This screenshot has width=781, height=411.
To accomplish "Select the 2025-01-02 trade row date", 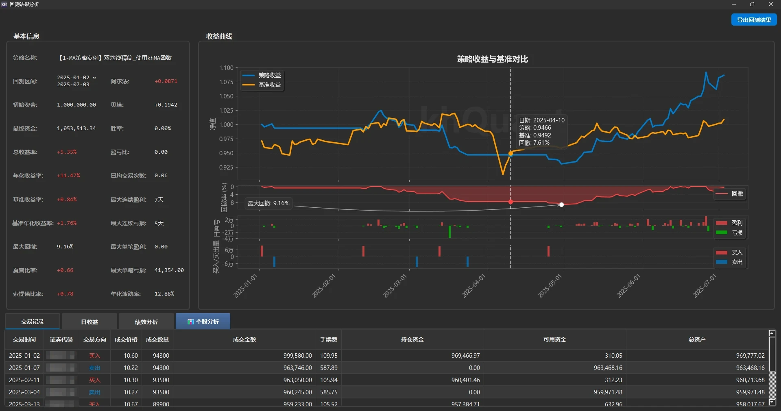I will pyautogui.click(x=24, y=356).
